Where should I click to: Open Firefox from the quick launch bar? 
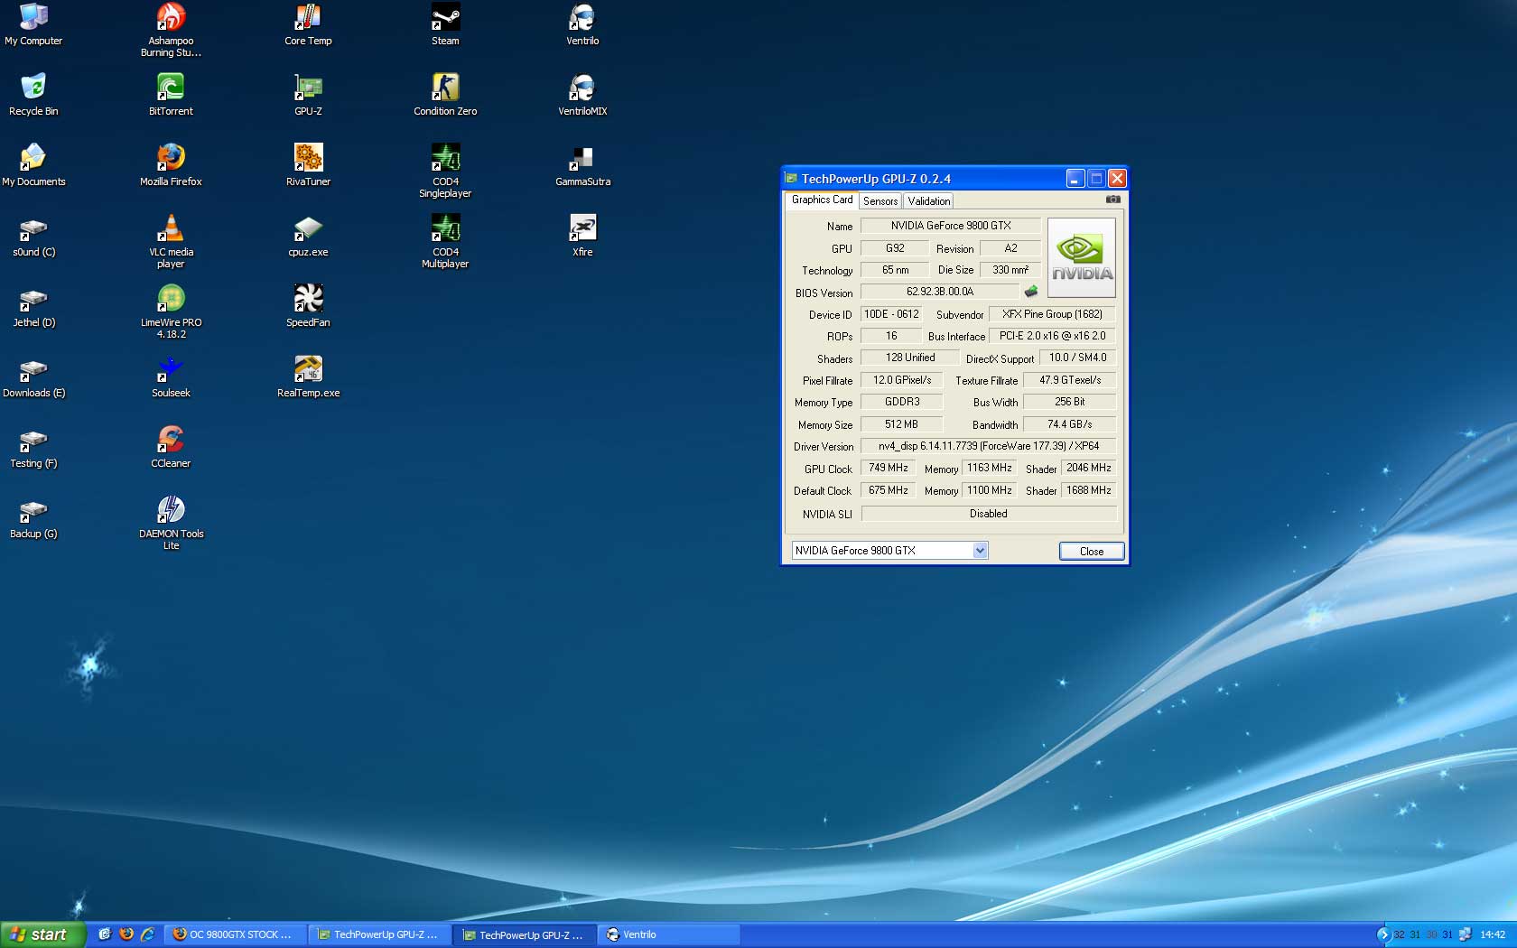[126, 934]
